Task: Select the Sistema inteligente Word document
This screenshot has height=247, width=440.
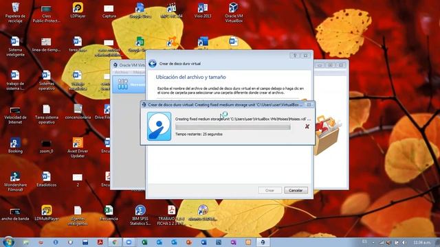Action: [15, 47]
